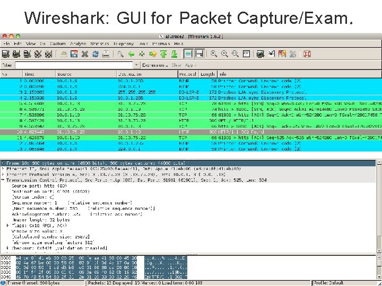Open the Capture menu
382x286 pixels.
pyautogui.click(x=58, y=44)
